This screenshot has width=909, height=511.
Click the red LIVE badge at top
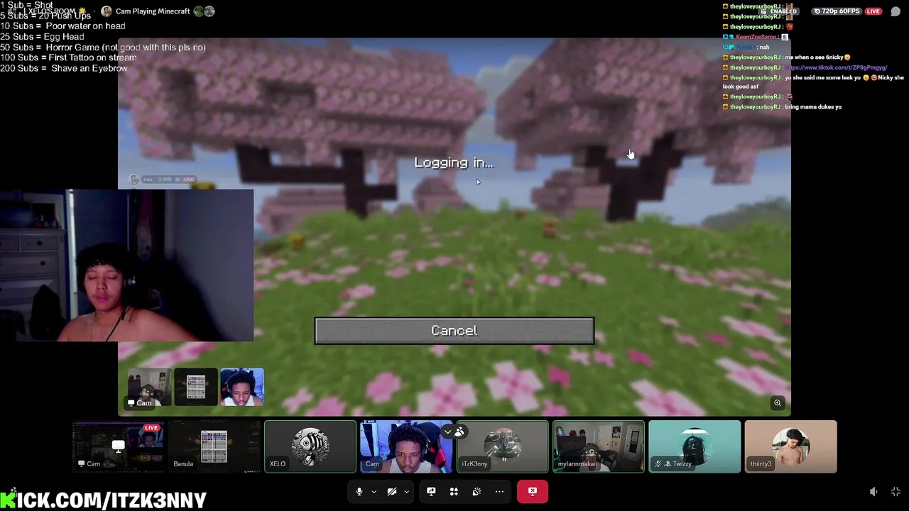coord(873,11)
